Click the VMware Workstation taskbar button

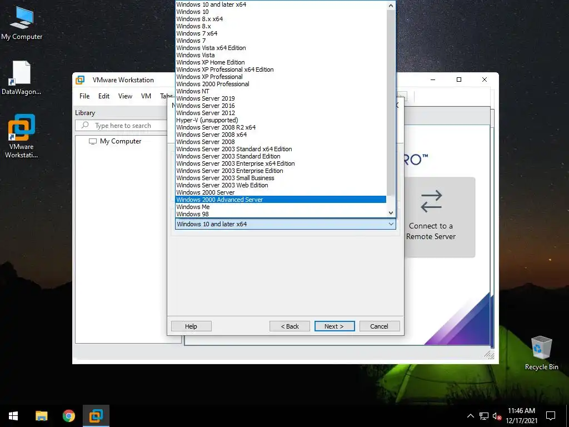pos(96,416)
